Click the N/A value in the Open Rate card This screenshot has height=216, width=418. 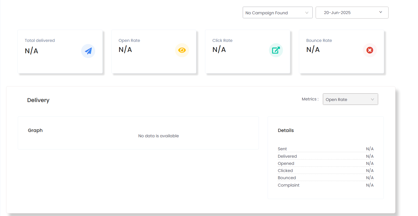pyautogui.click(x=125, y=50)
